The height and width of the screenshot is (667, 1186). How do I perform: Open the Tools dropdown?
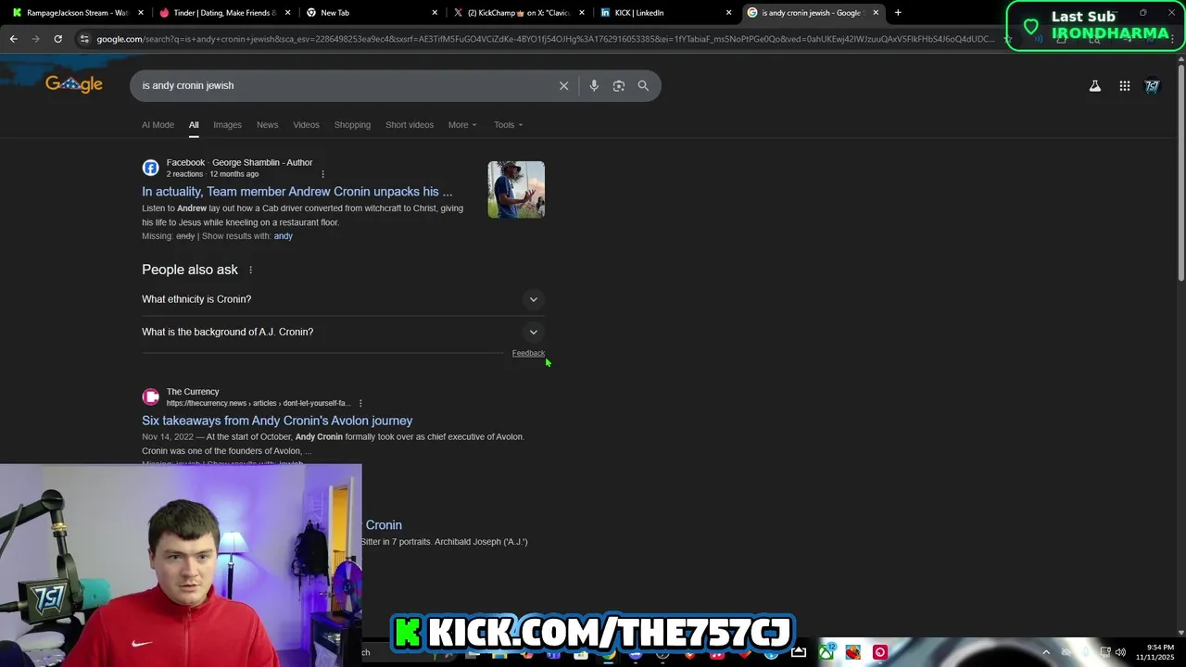point(508,125)
